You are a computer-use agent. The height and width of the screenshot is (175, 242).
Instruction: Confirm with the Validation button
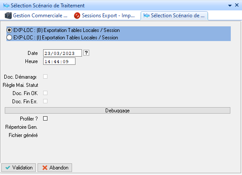19,168
